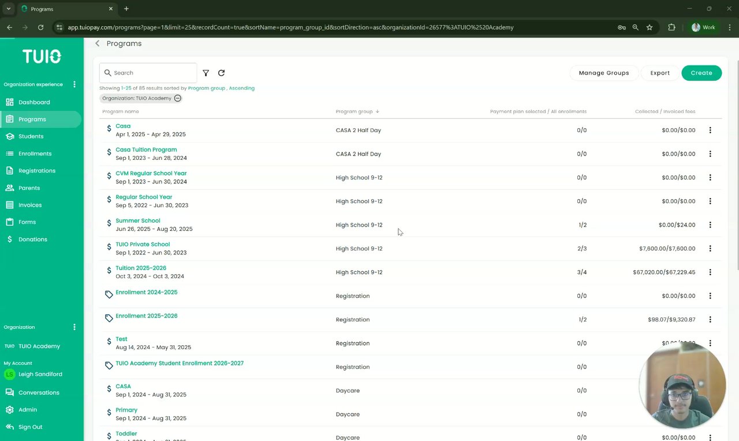Open the Work profile menu in Chrome

pyautogui.click(x=704, y=27)
